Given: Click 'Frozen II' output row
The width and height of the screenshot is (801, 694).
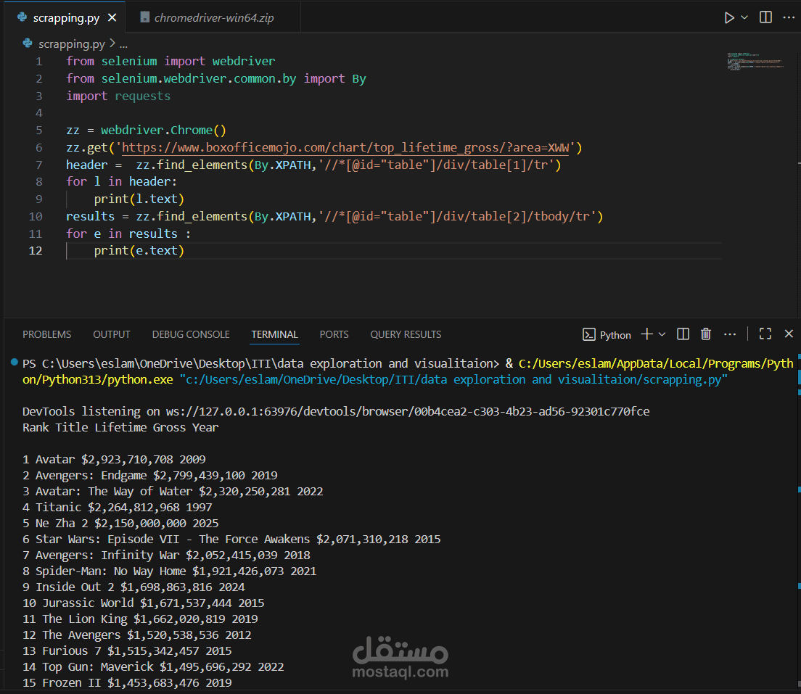Looking at the screenshot, I should (127, 683).
